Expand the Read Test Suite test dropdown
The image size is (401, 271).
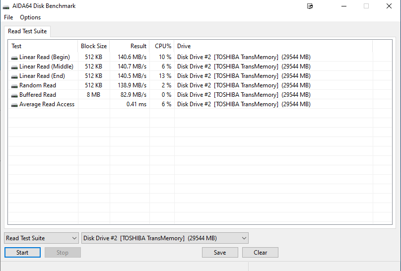point(41,238)
